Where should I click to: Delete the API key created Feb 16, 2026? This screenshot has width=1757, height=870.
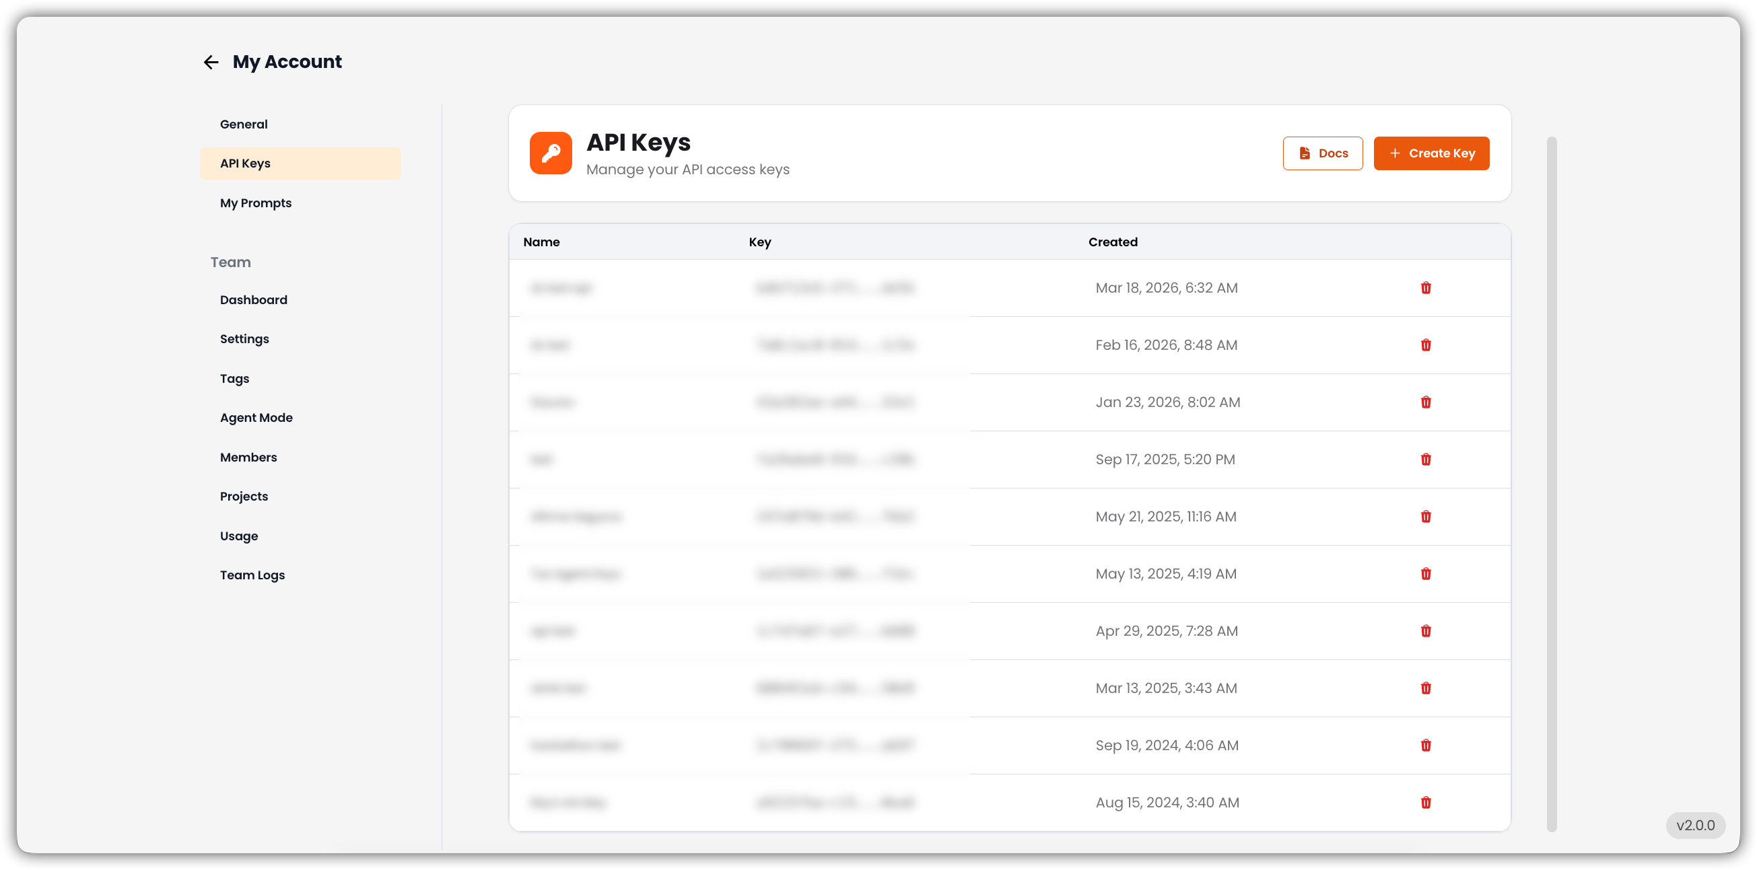click(1426, 345)
